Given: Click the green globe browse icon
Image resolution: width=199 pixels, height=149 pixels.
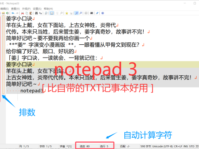Looking at the screenshot, I should click(8, 13).
